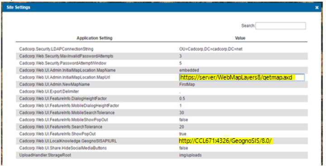326x166 pixels.
Task: Select the Export.Delimiter setting row
Action: pos(162,91)
